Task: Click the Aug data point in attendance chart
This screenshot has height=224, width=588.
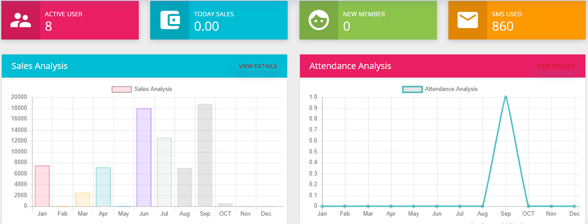Action: coord(483,206)
